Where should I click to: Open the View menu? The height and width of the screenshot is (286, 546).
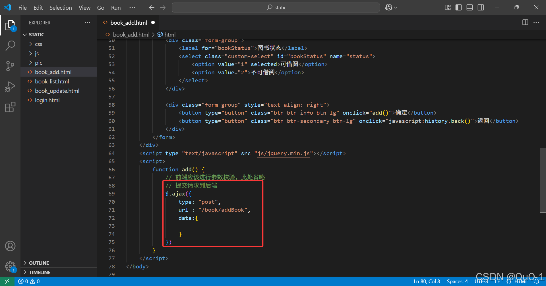tap(84, 8)
